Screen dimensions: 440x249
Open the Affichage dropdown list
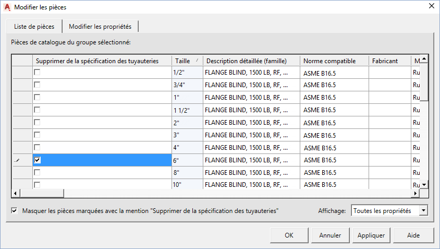click(423, 210)
